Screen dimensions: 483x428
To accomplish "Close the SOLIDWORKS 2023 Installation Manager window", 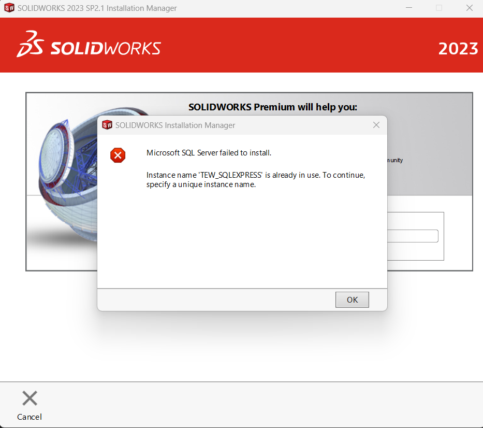I will [x=469, y=8].
